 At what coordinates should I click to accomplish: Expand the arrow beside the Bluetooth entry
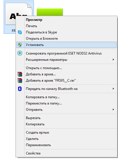(113, 89)
